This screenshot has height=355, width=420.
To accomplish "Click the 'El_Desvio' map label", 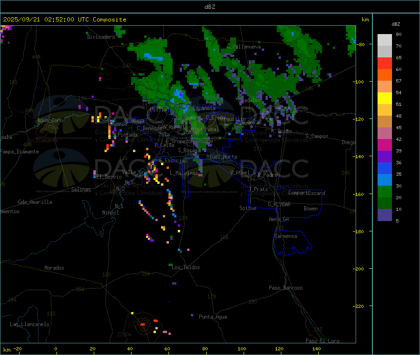I will 109,177.
